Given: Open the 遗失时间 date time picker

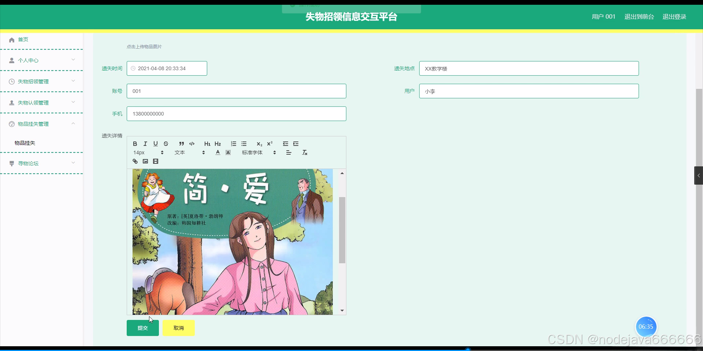Looking at the screenshot, I should pyautogui.click(x=167, y=68).
